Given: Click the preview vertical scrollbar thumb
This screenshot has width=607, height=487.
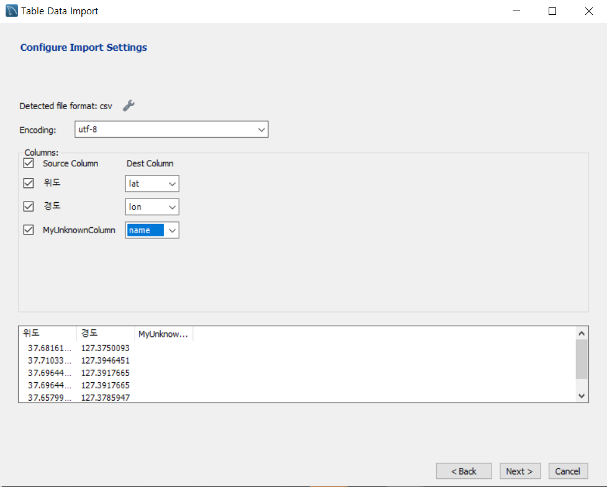Looking at the screenshot, I should coord(582,359).
